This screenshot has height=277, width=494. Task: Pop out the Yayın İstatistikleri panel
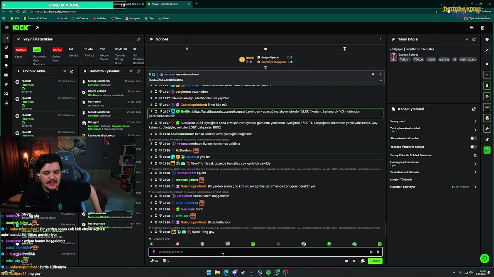point(138,39)
